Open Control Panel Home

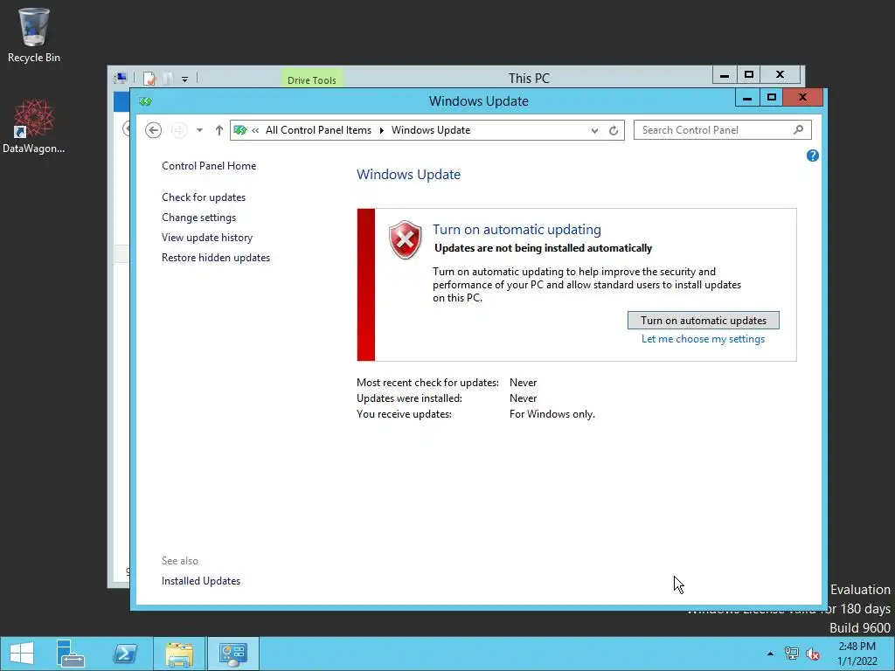pyautogui.click(x=209, y=166)
